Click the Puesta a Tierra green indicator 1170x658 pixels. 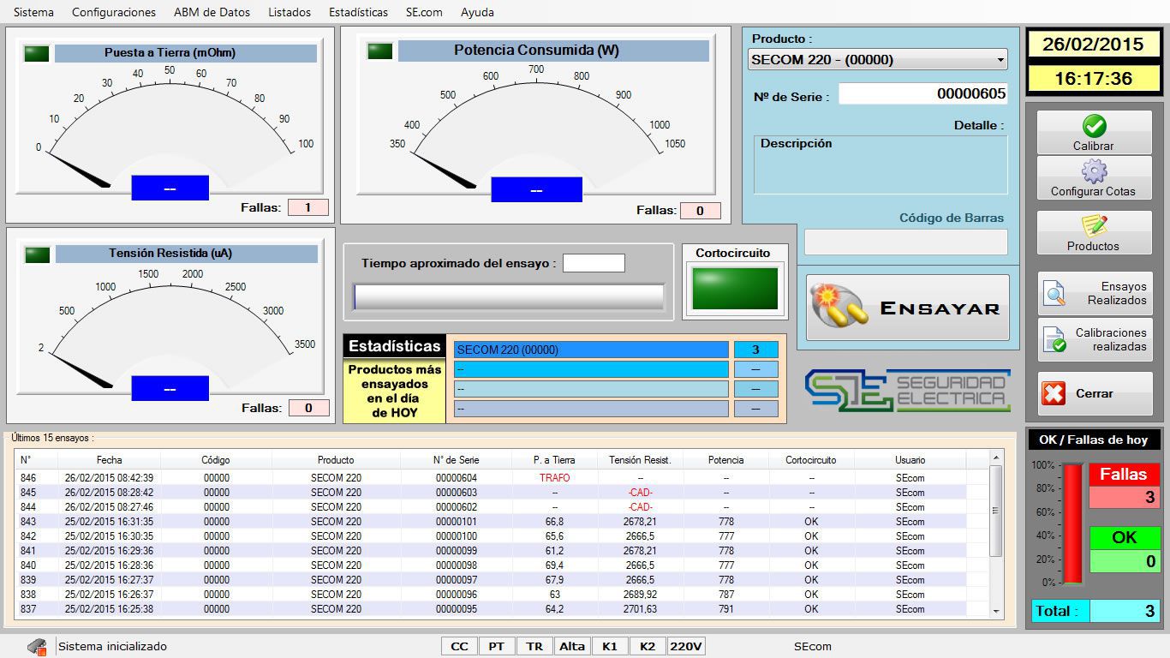(x=37, y=54)
